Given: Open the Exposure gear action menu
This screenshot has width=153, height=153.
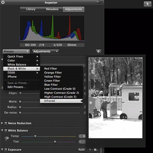Looking at the screenshot, I should click(x=96, y=150).
